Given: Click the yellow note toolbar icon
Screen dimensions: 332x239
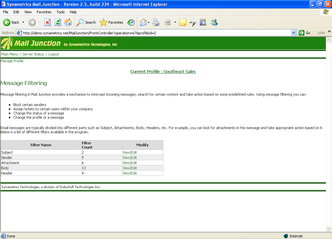Looking at the screenshot, I should [x=183, y=22].
